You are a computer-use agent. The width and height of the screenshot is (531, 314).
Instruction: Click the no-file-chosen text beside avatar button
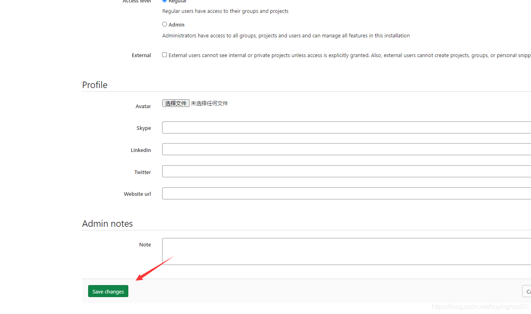click(209, 103)
